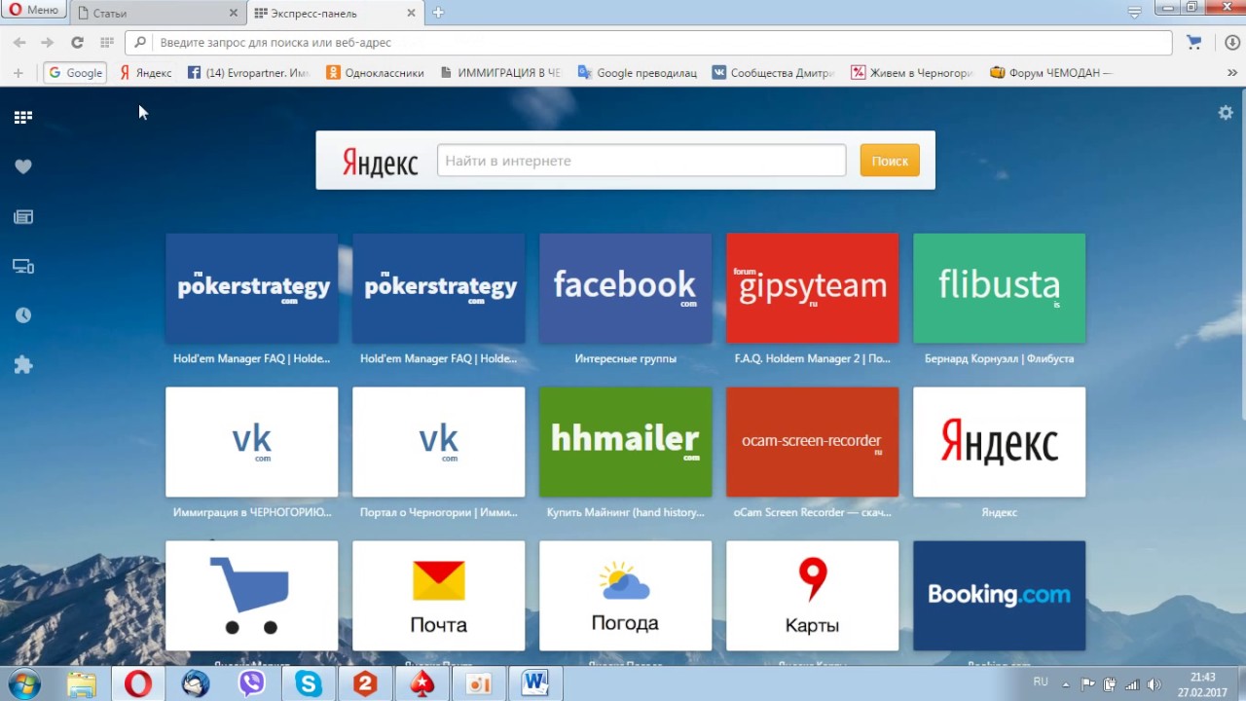Viewport: 1246px width, 701px height.
Task: Open first pokerstrategy Speed Dial tile
Action: click(252, 288)
